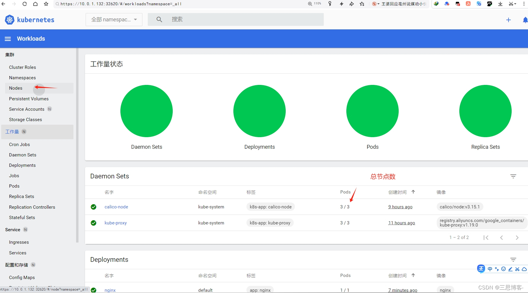Click the 110% zoom level indicator
Viewport: 528px width, 293px height.
315,4
